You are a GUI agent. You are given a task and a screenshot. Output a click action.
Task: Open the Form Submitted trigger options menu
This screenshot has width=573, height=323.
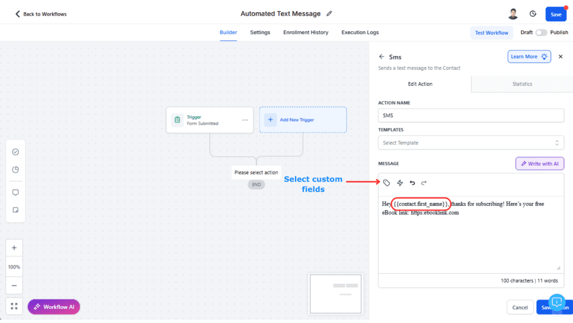point(245,120)
